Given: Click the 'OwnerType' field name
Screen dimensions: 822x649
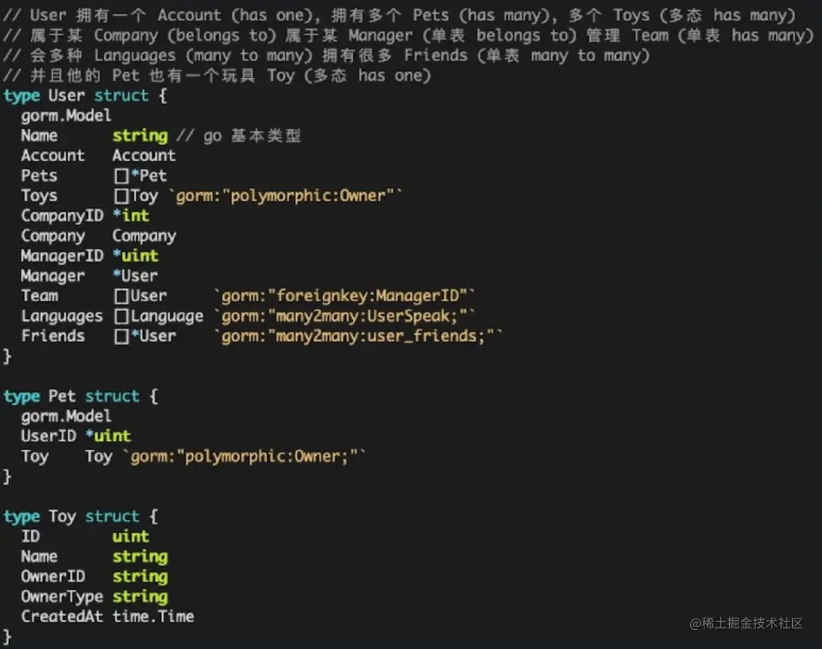Looking at the screenshot, I should (62, 597).
